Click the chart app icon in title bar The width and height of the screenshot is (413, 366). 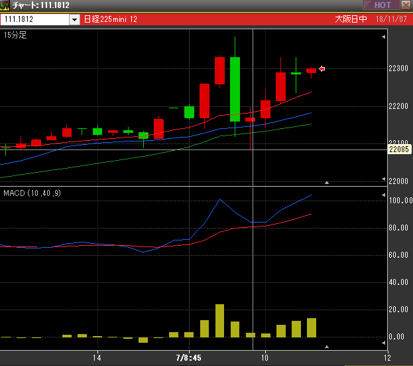(5, 5)
